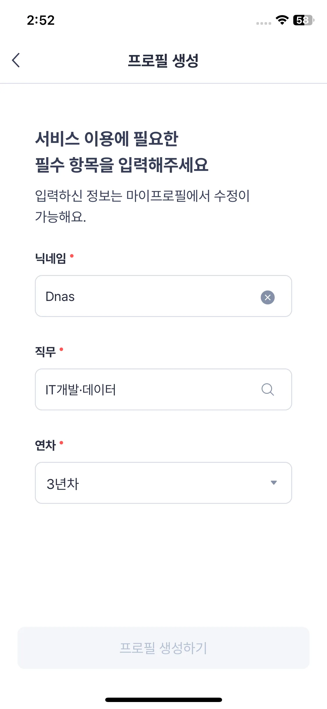Click the red required dot beside 닉네임

(72, 256)
